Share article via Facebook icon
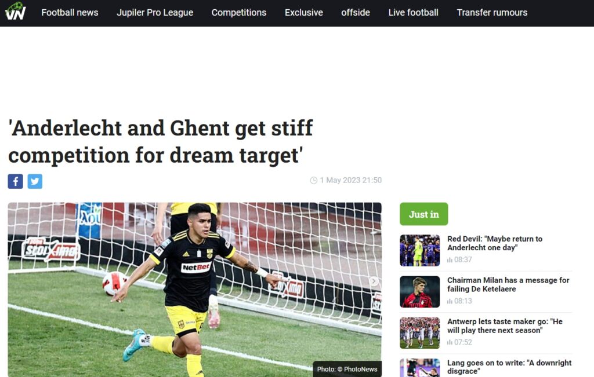 point(16,181)
